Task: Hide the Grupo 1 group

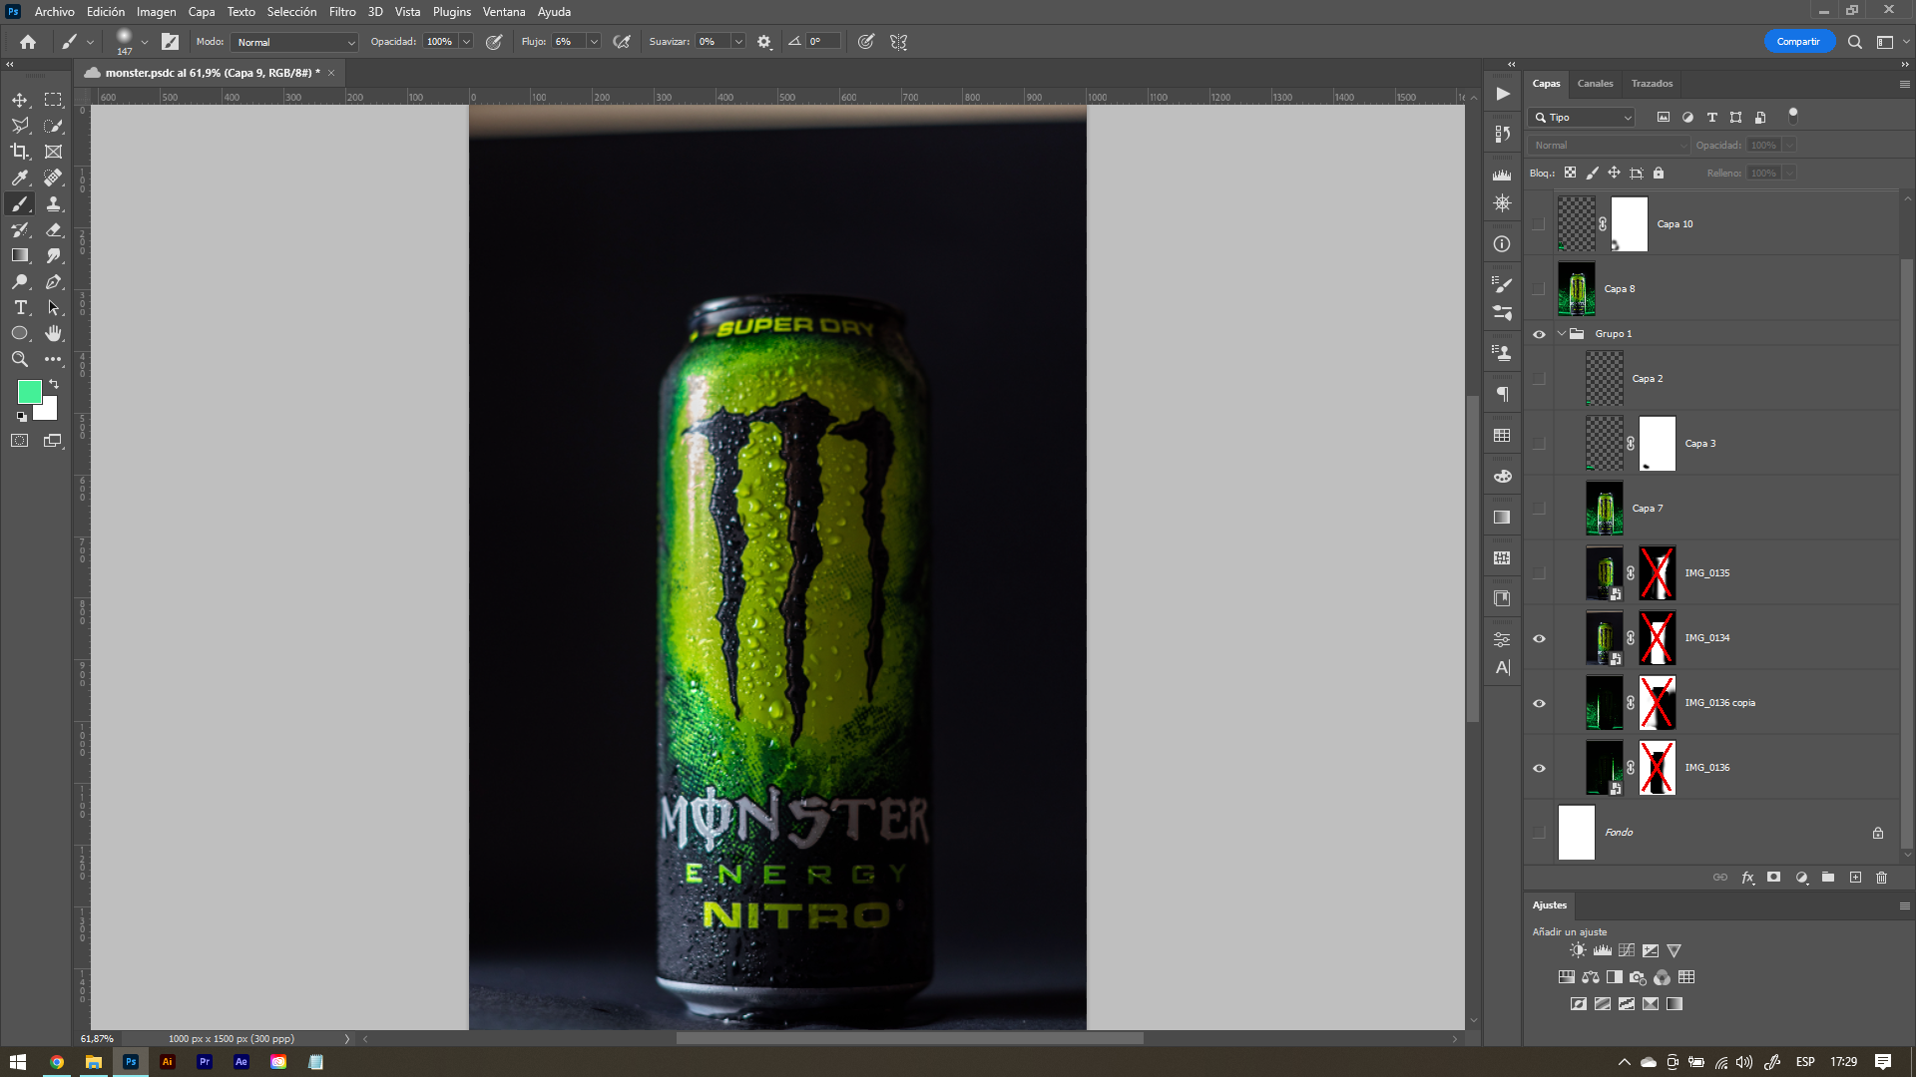Action: point(1539,334)
